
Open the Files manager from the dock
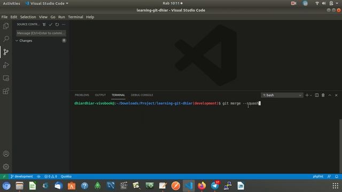pyautogui.click(x=19, y=186)
